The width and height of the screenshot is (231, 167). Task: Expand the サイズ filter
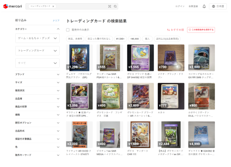37,82
